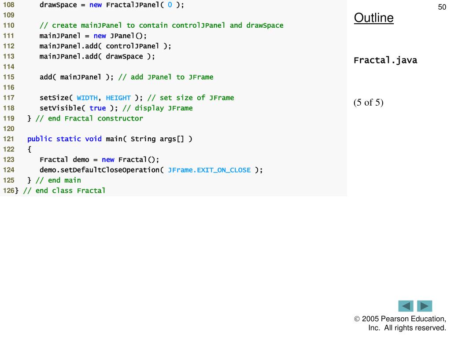Click code line 108 drawSpace assignment
This screenshot has width=451, height=338.
click(111, 5)
